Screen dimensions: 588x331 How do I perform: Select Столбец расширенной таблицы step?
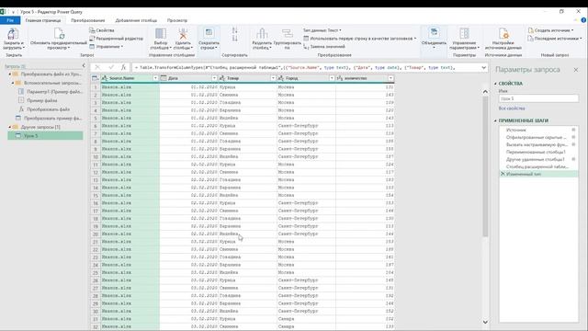tap(537, 166)
